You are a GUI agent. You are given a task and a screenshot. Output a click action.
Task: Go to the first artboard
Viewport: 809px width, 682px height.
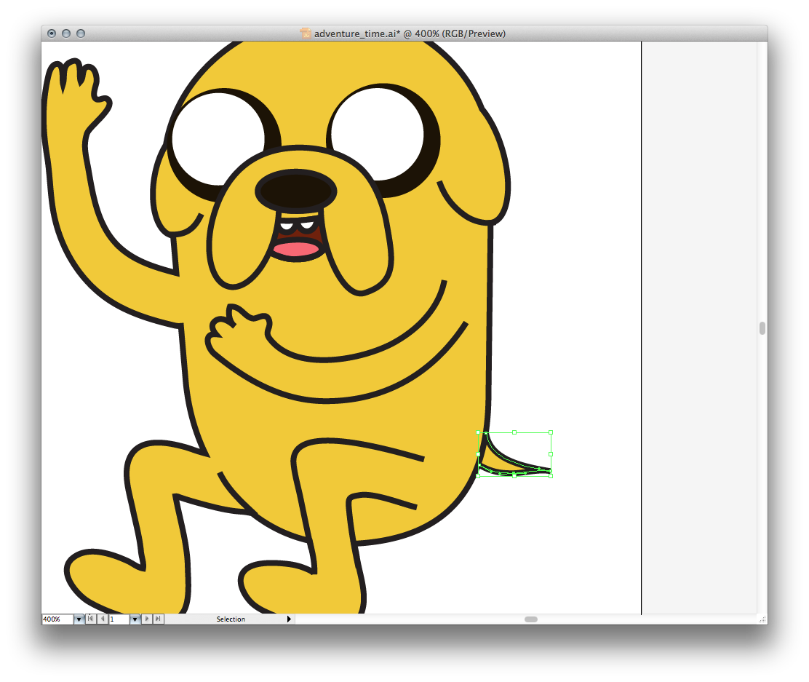pyautogui.click(x=90, y=619)
